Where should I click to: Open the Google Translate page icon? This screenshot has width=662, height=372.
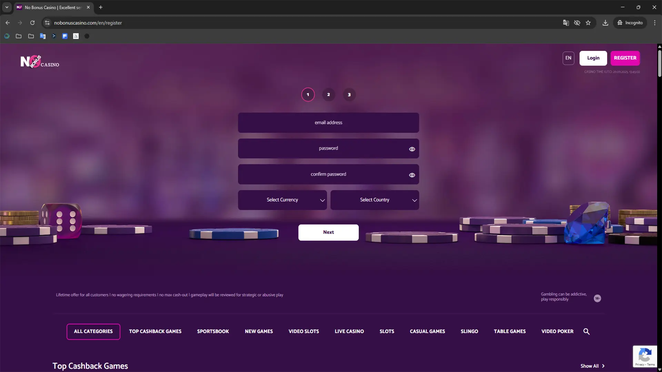(x=566, y=23)
